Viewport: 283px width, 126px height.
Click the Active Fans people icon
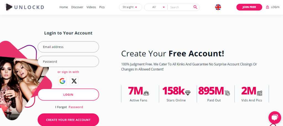tap(146, 93)
